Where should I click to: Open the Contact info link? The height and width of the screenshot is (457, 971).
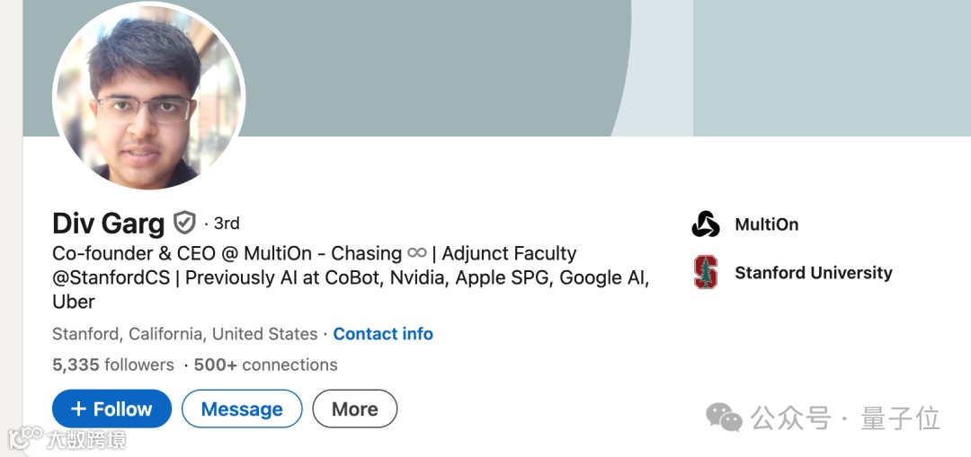(383, 334)
